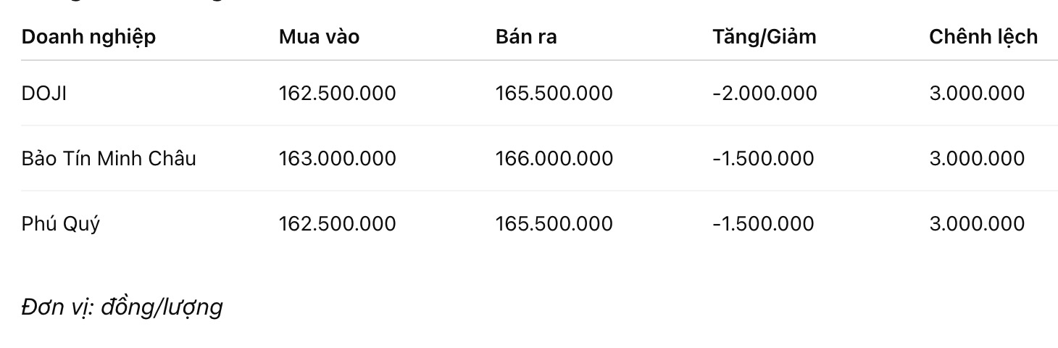The height and width of the screenshot is (348, 1058).
Task: Select DOJI's Bán ra price 165.500.000
Action: point(554,93)
